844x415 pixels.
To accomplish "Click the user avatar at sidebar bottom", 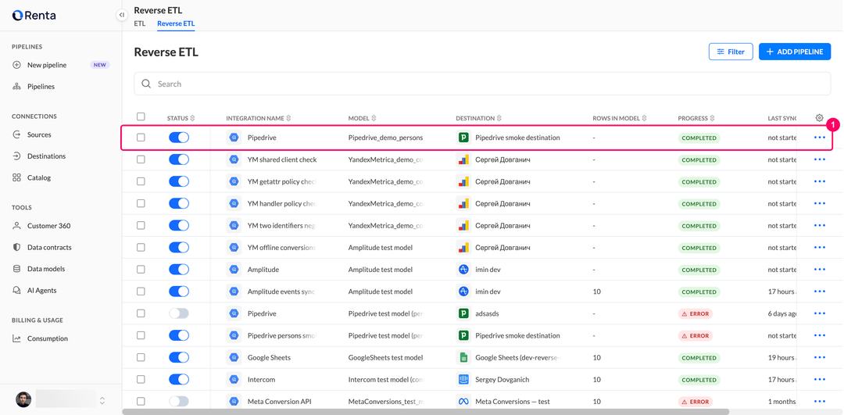I will click(23, 399).
